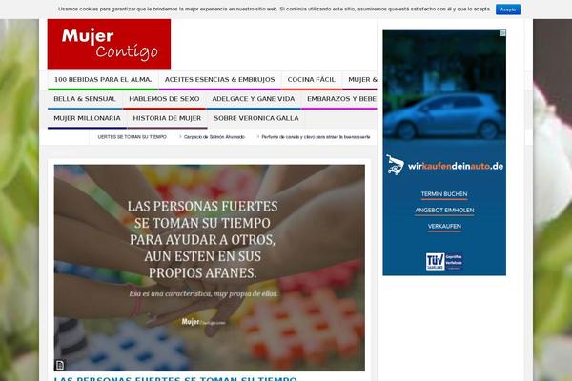
Task: Select Hablemos de Sexo menu item
Action: point(164,99)
